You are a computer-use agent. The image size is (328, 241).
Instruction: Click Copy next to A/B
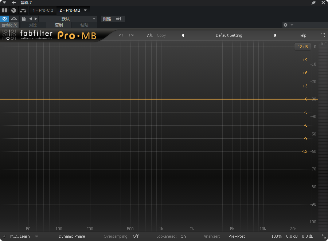pos(161,35)
